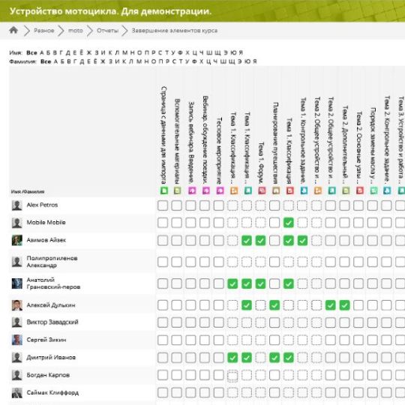
Task: Select 'Все' in the Фамилия filter
Action: click(46, 61)
